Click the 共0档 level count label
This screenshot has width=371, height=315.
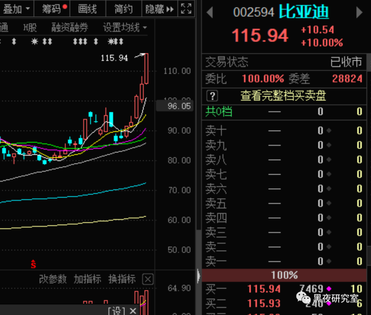coord(218,111)
